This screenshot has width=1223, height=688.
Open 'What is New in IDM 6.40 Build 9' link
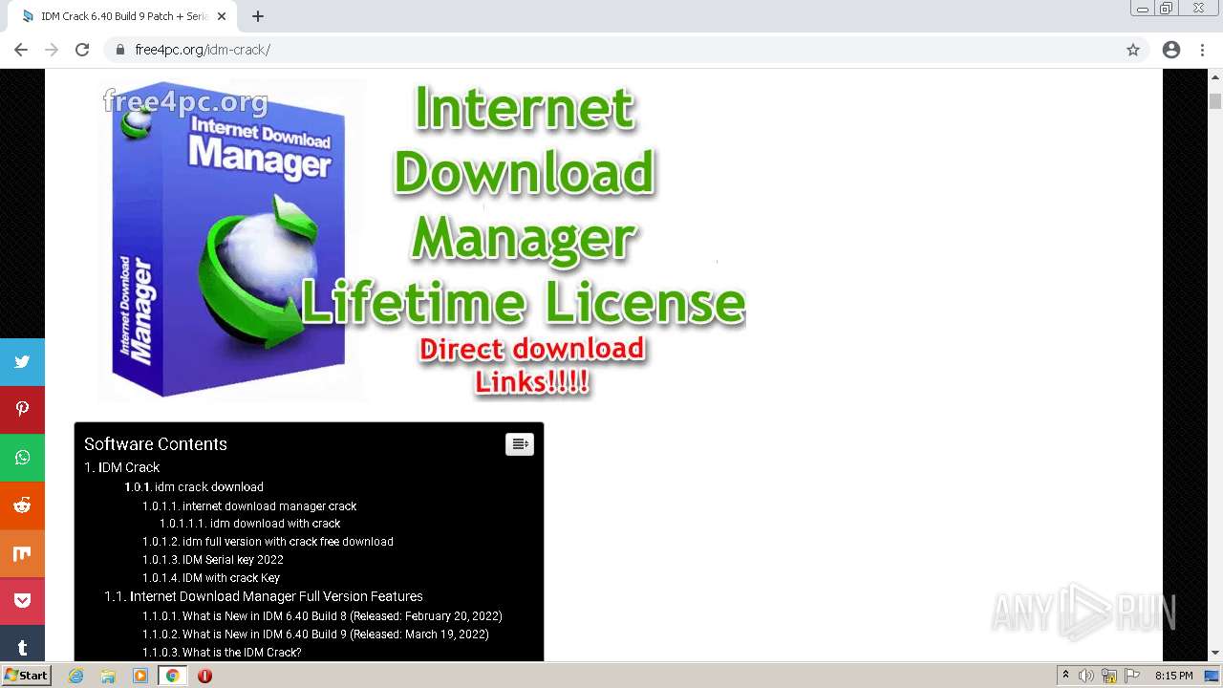[x=315, y=634]
